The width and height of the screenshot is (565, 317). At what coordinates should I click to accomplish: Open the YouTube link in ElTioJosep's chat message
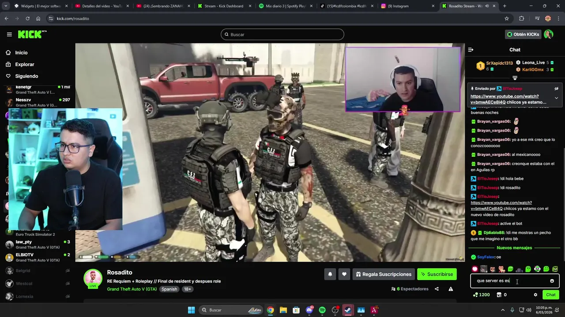501,206
